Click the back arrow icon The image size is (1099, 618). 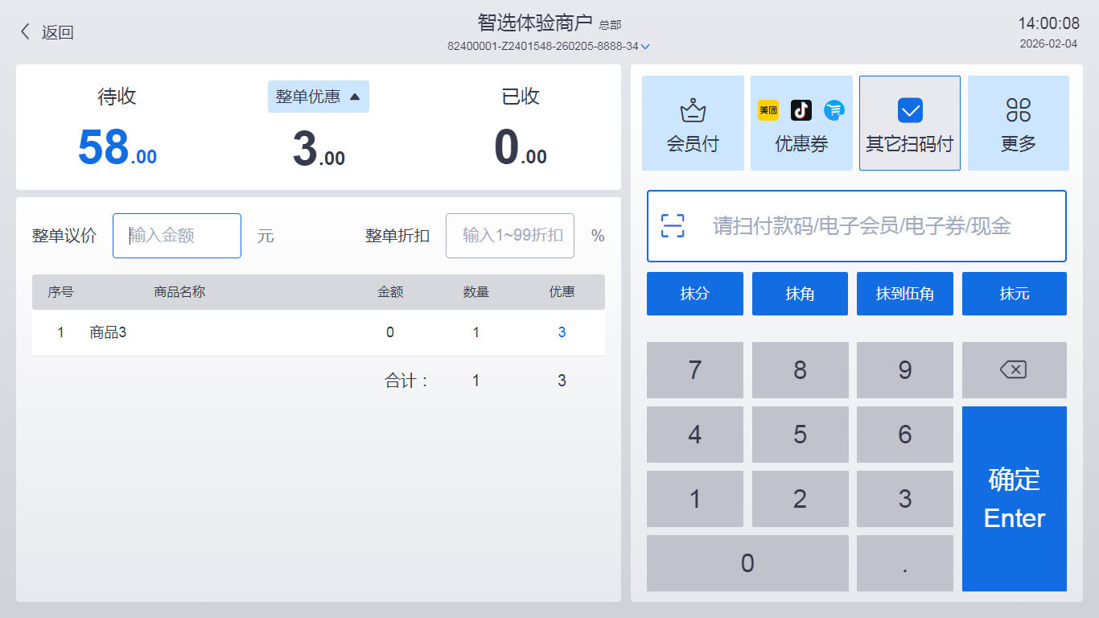(x=26, y=32)
